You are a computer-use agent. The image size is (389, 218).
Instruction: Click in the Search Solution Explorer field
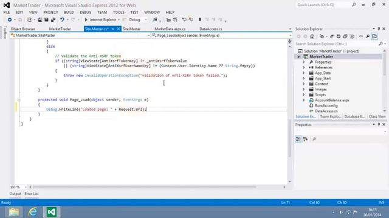(337, 44)
